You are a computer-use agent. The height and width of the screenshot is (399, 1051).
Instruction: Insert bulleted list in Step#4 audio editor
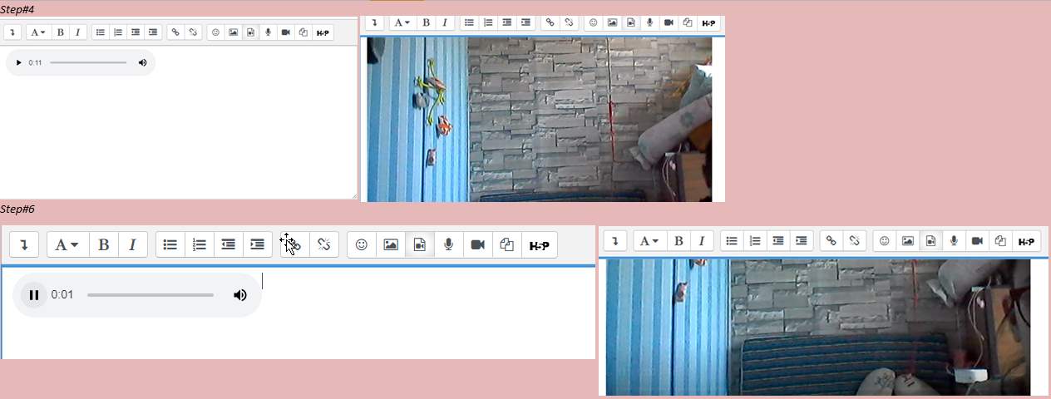[100, 32]
